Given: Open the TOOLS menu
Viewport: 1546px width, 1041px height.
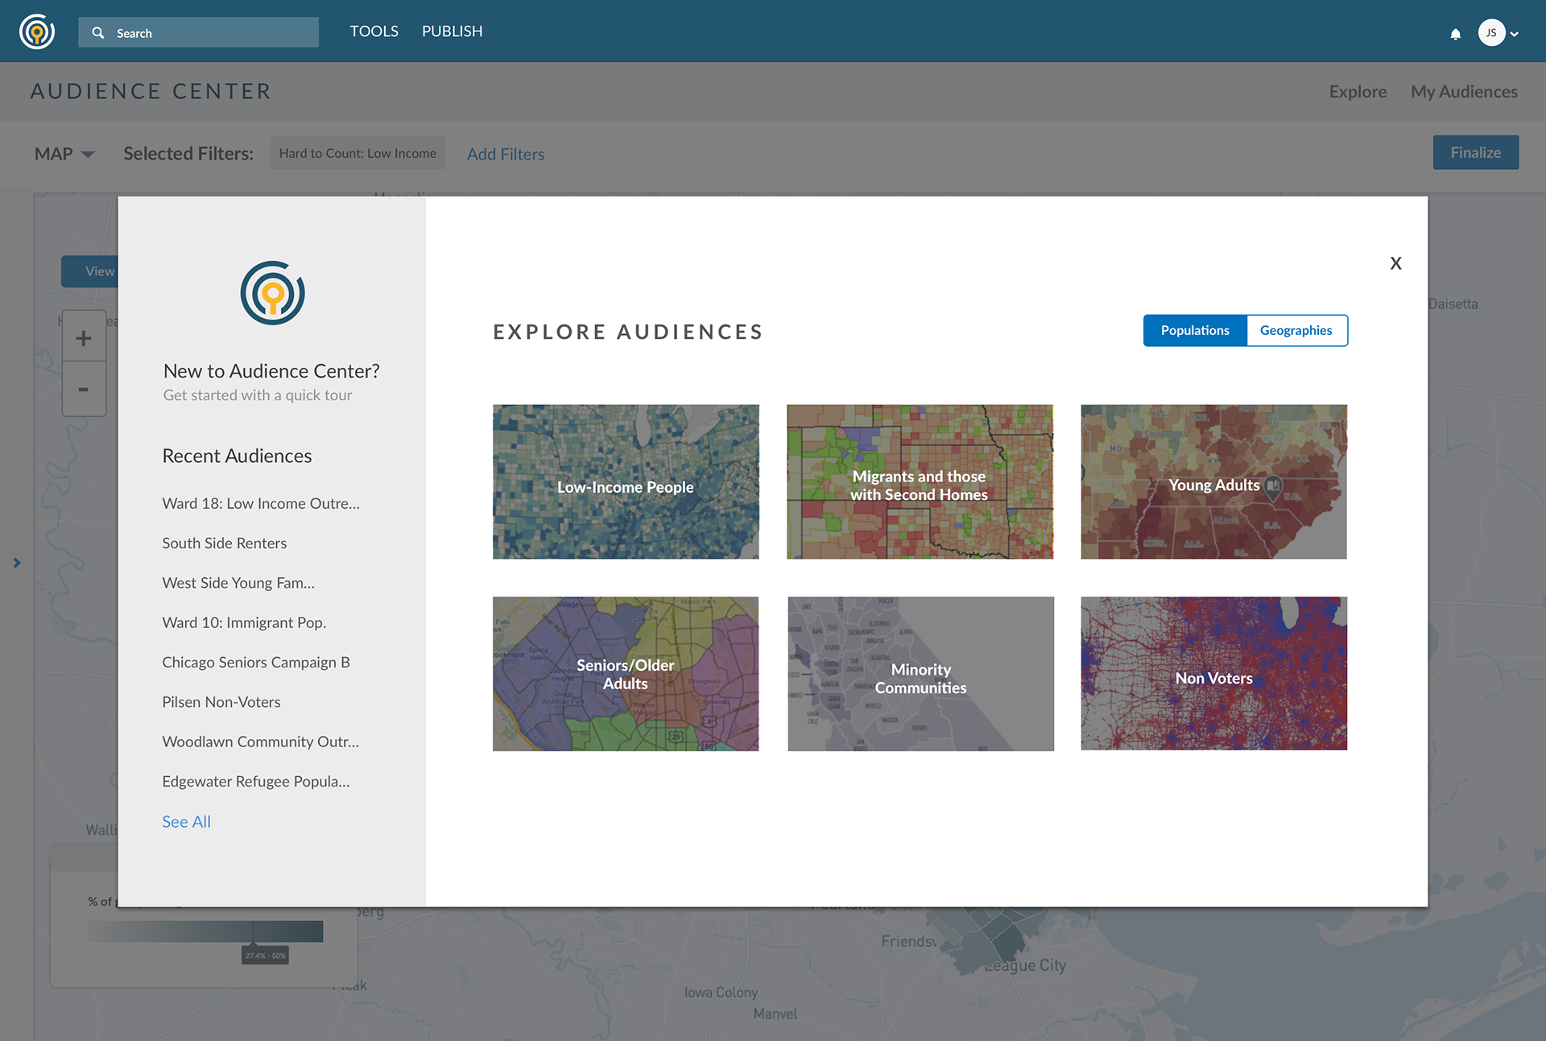Looking at the screenshot, I should [374, 31].
